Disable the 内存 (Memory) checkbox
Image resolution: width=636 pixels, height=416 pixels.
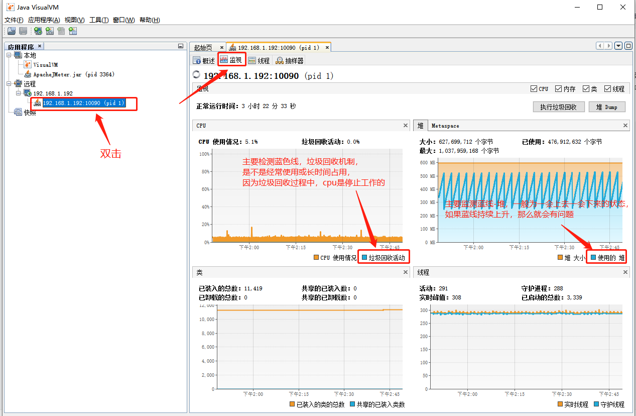pos(557,88)
